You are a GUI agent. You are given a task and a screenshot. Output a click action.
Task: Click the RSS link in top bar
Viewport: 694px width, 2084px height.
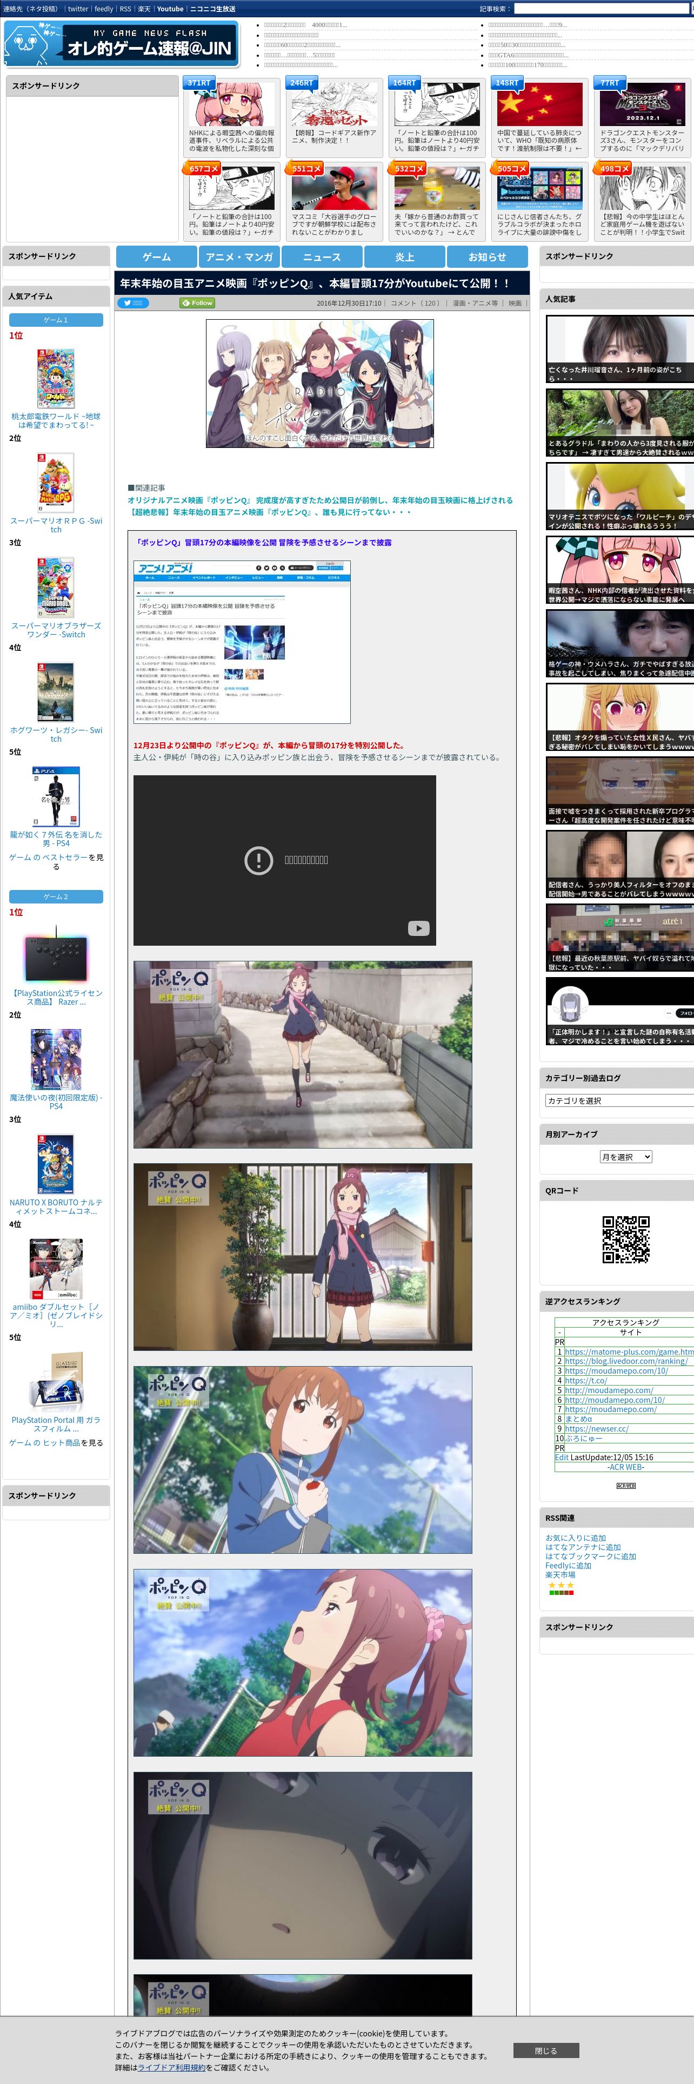coord(125,9)
